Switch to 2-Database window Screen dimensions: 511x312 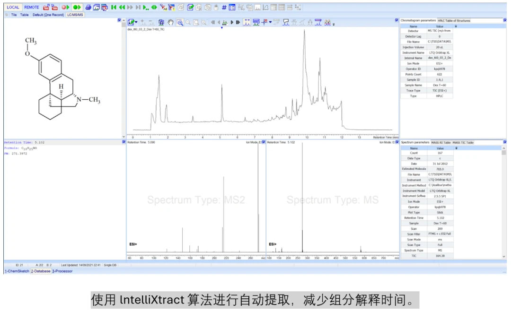[41, 271]
